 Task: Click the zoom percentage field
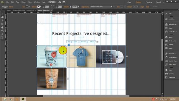click(51, 2)
